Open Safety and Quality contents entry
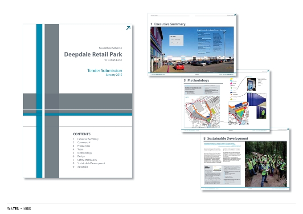Viewport: 303px width, 214px height. (x=87, y=160)
